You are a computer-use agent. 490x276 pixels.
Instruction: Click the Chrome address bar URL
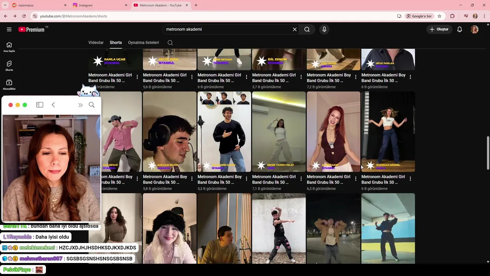pos(73,16)
